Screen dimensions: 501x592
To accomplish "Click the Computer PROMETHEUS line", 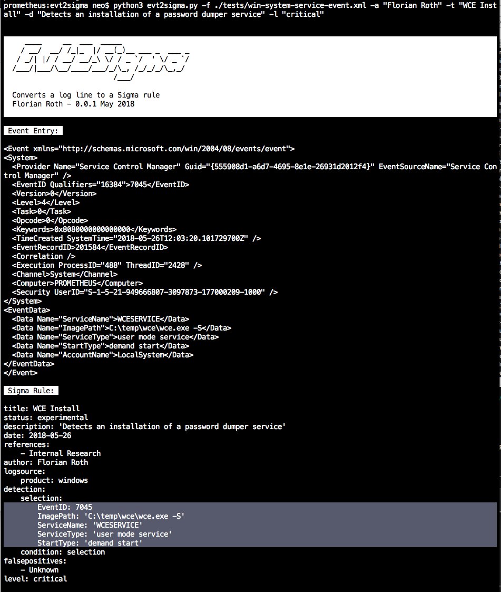I will tap(77, 283).
